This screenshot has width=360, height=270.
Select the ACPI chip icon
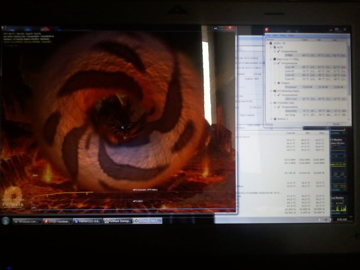(x=275, y=47)
